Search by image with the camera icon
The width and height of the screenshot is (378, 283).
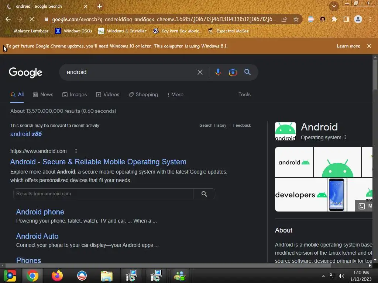coord(233,72)
